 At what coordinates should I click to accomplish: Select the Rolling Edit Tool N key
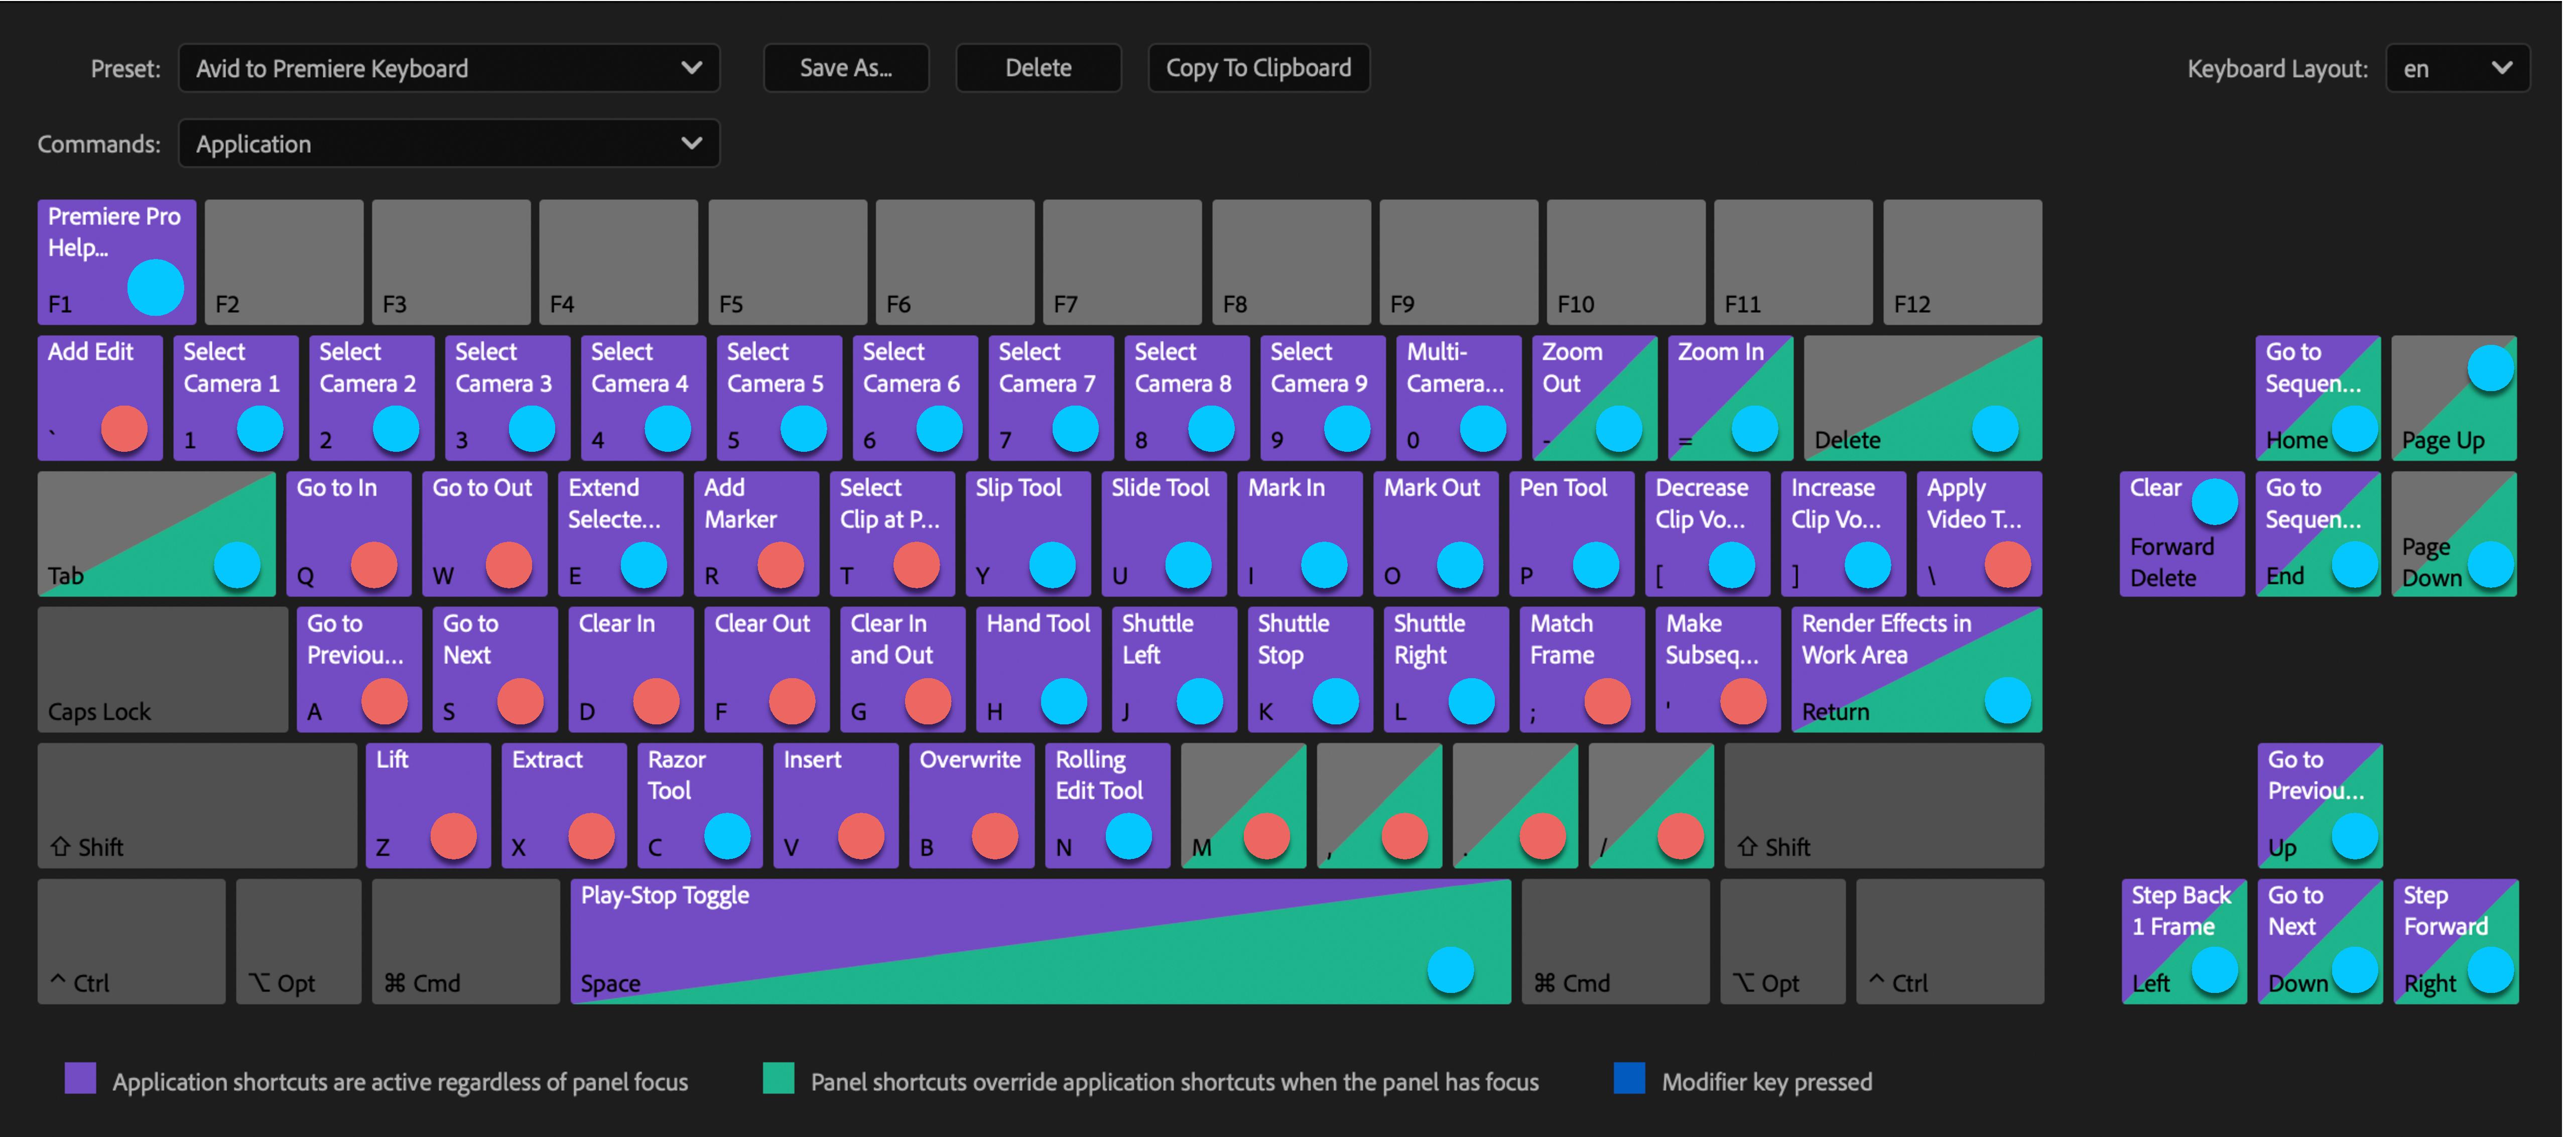pos(1108,806)
